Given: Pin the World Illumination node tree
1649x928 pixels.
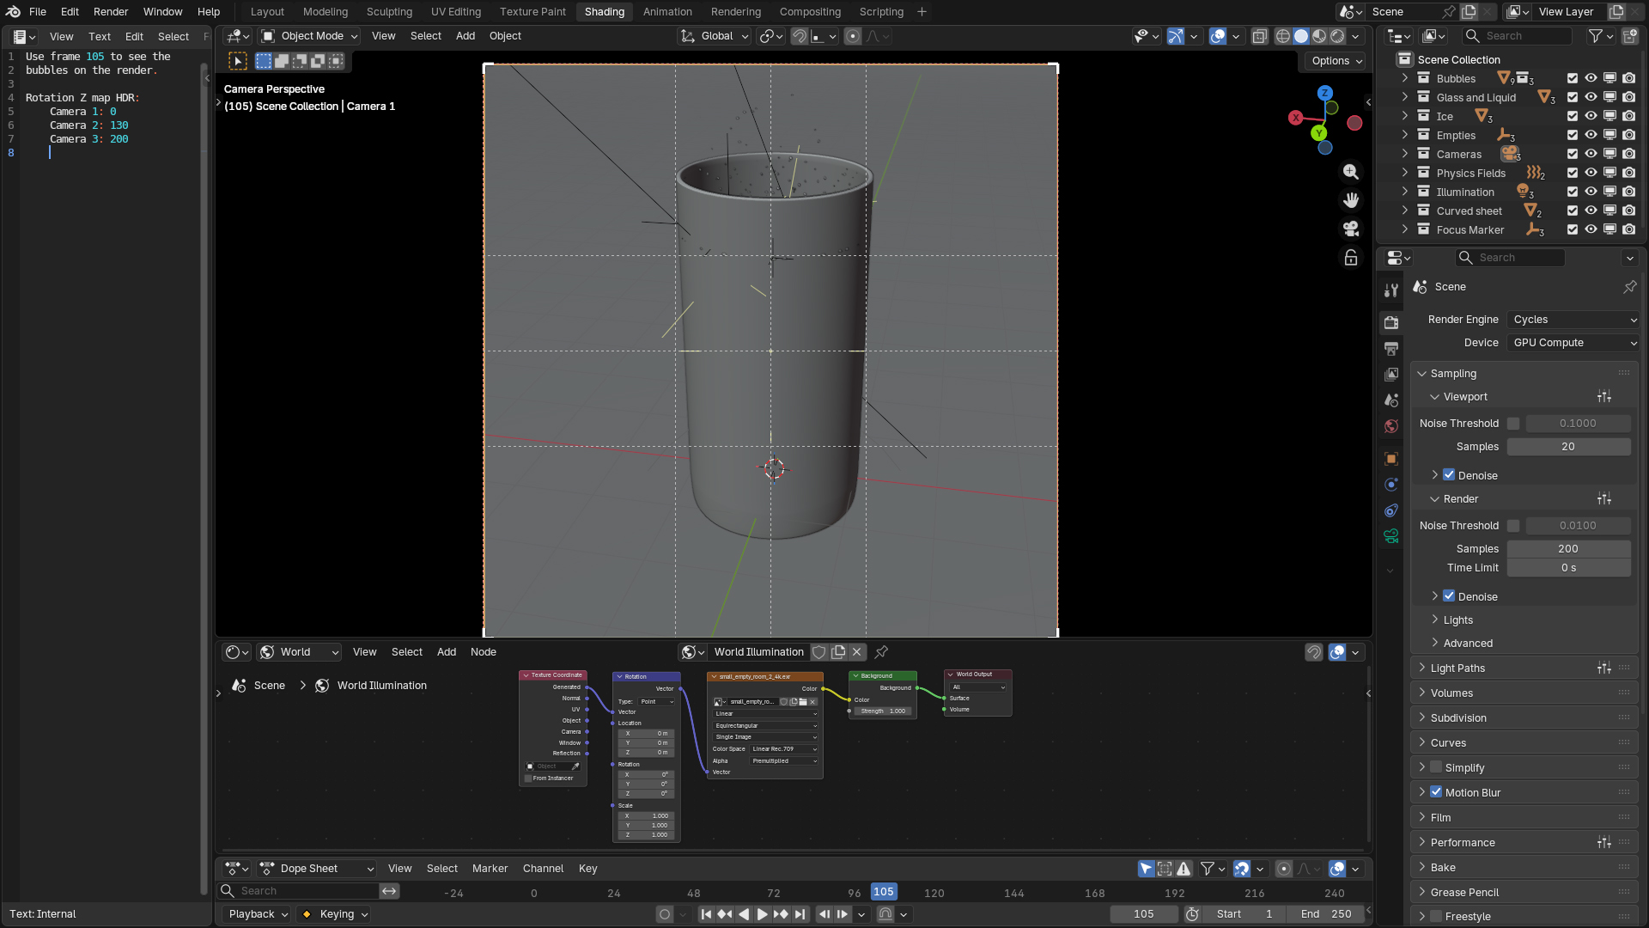Looking at the screenshot, I should click(x=881, y=652).
